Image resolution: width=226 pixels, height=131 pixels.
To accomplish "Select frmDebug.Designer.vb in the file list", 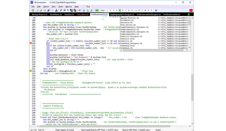I will pyautogui.click(x=131, y=43).
